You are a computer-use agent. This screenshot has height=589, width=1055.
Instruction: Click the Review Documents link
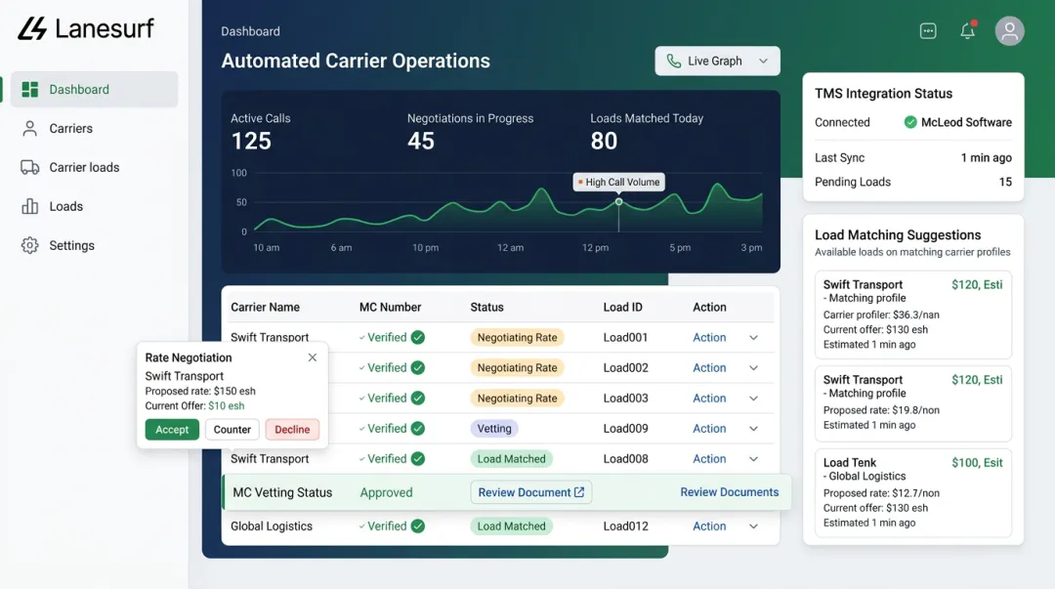pos(730,492)
